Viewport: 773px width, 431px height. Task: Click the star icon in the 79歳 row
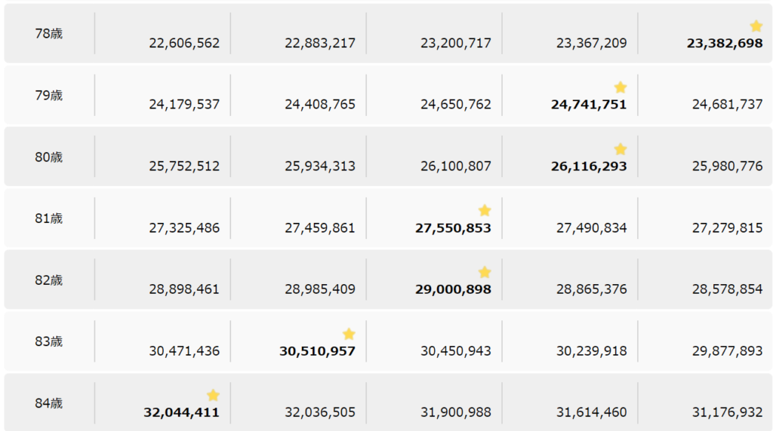[x=620, y=87]
